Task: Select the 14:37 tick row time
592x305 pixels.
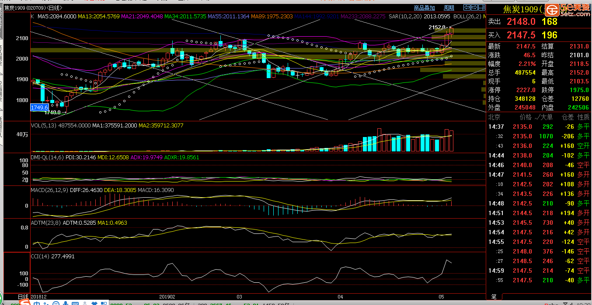Action: tap(496, 127)
